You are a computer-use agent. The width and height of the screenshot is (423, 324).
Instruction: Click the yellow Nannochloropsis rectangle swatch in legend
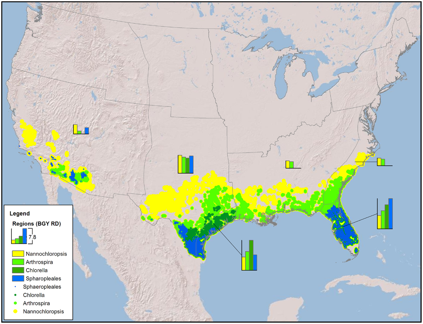pos(18,254)
